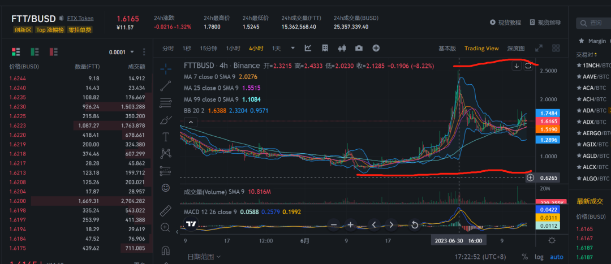
Task: Open the 日期范围 date range dropdown
Action: tap(204, 257)
